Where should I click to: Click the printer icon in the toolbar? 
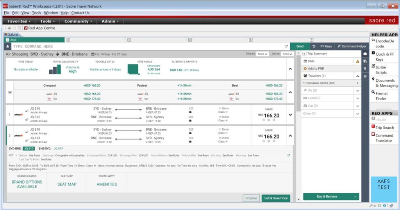9,28
